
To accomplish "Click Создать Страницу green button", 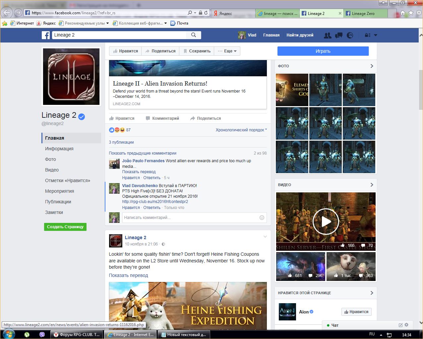I will [x=65, y=227].
